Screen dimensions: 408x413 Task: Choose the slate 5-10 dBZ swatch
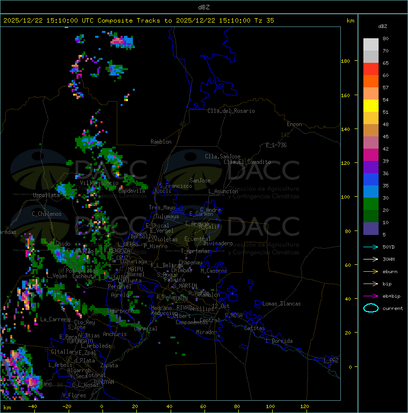[371, 229]
